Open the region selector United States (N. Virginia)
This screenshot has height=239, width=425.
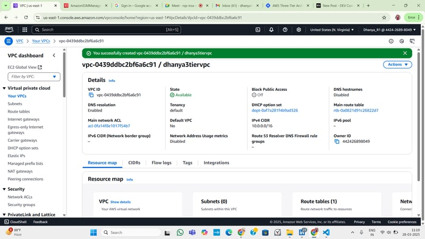tap(331, 30)
